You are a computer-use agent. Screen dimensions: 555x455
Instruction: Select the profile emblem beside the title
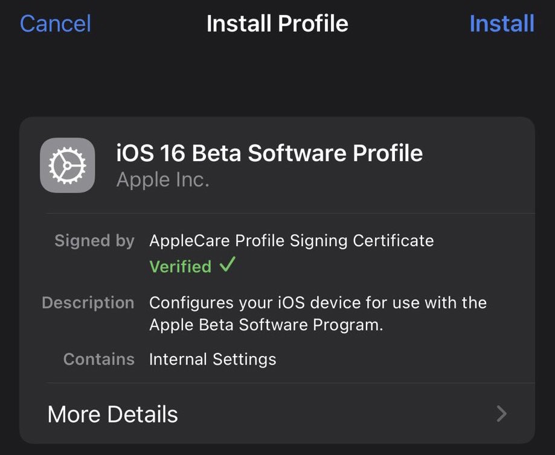tap(67, 165)
